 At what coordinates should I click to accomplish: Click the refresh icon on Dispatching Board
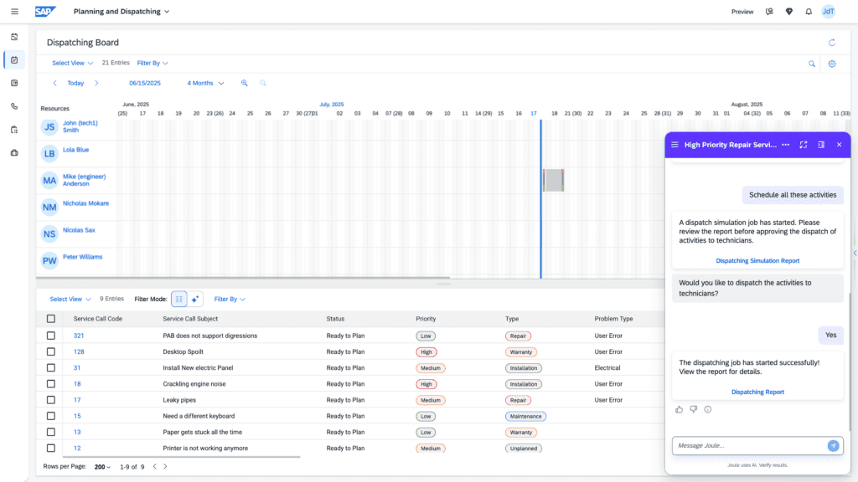coord(831,43)
